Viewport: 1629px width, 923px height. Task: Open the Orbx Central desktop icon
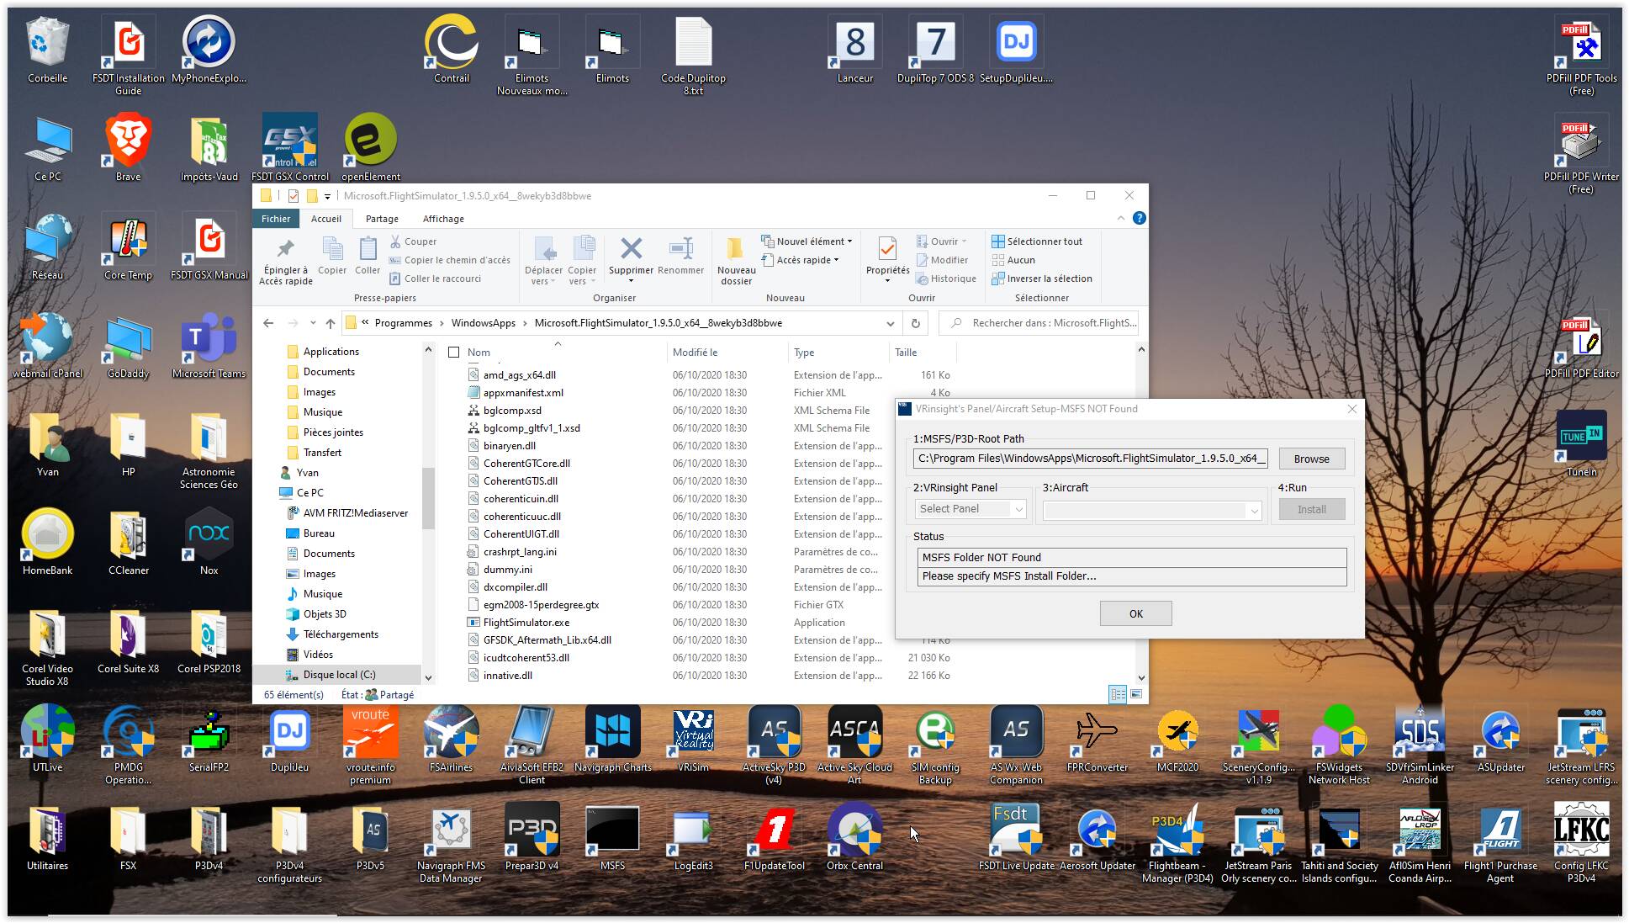coord(854,838)
